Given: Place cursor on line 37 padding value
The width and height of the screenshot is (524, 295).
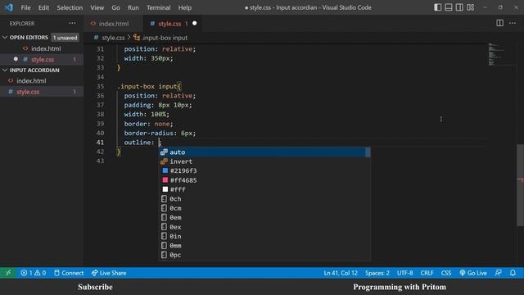Looking at the screenshot, I should [174, 105].
